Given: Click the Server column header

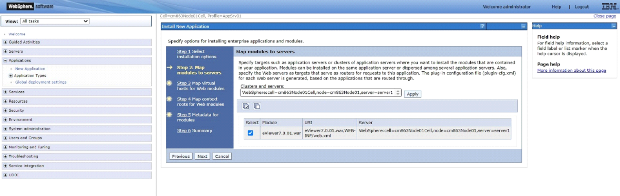Looking at the screenshot, I should click(434, 123).
